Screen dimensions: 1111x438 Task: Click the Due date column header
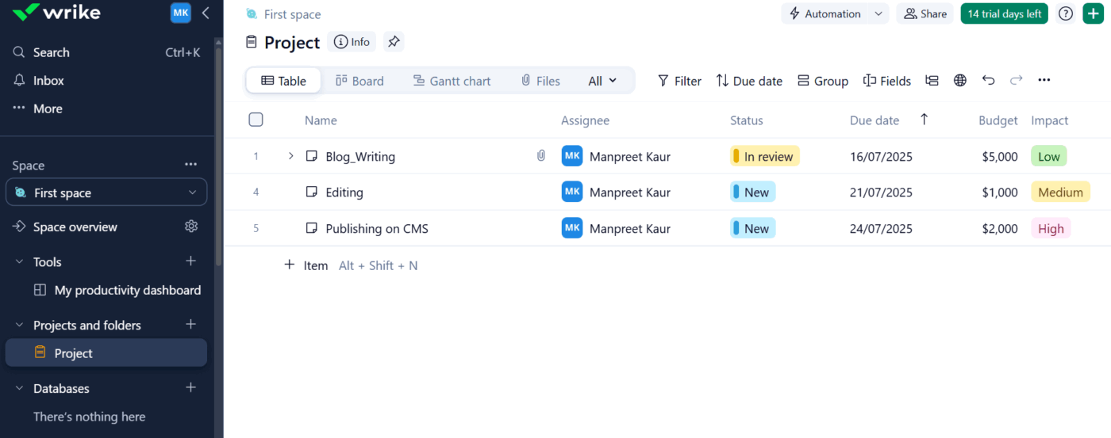(x=875, y=120)
